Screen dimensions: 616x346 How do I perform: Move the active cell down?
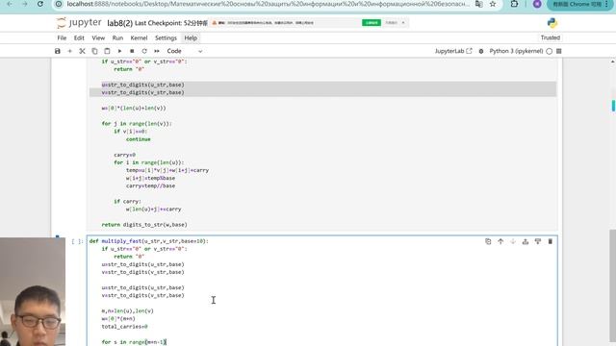tap(513, 241)
